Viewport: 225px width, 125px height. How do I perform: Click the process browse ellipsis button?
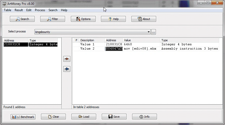coord(153,32)
